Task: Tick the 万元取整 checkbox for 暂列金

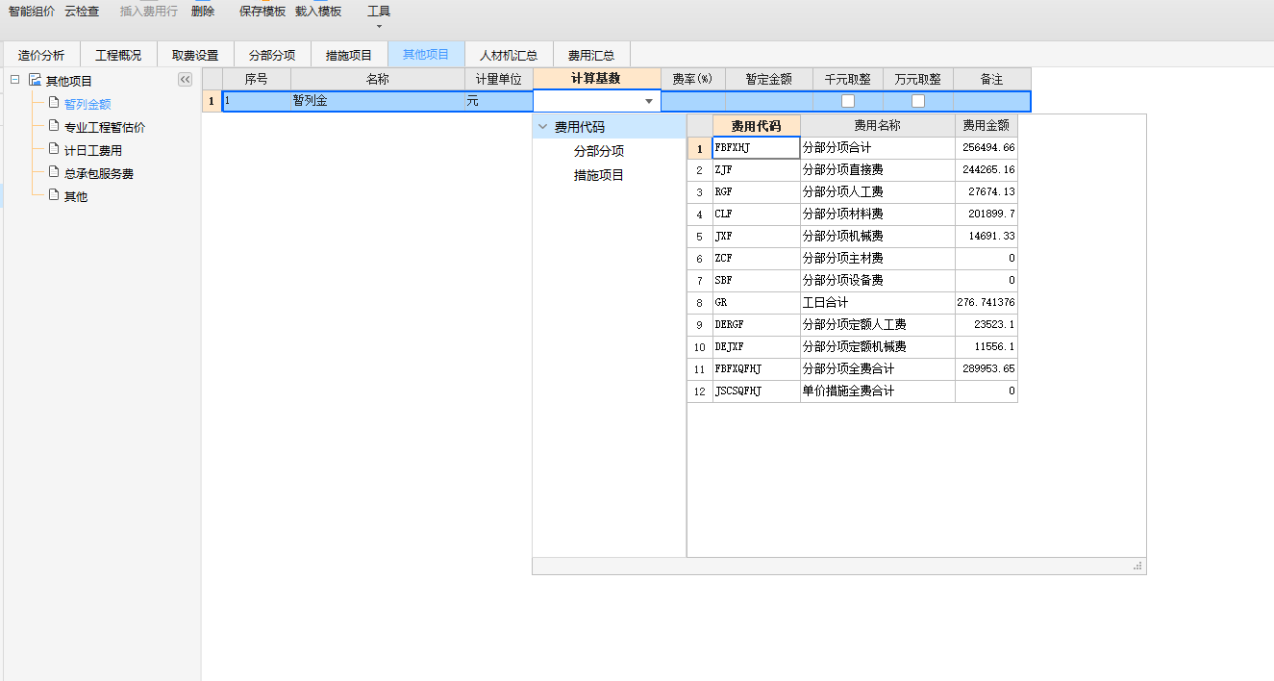Action: pyautogui.click(x=918, y=101)
